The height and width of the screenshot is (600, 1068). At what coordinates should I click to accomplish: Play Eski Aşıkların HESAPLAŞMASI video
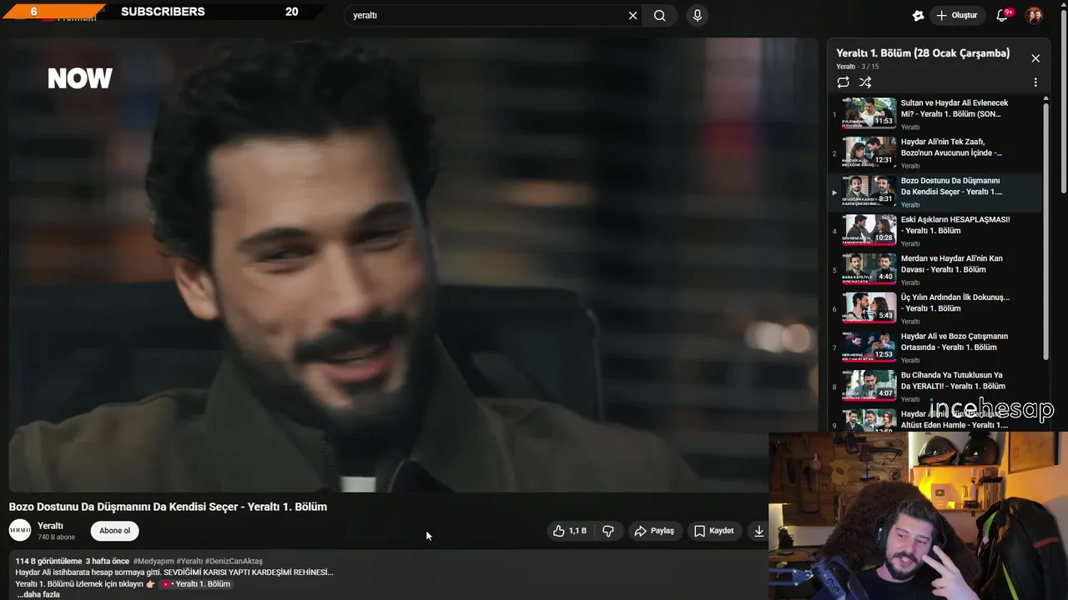[x=936, y=231]
